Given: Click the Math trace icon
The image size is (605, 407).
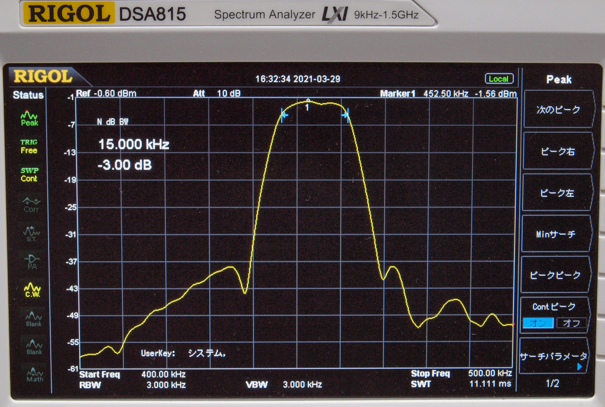Looking at the screenshot, I should (35, 375).
